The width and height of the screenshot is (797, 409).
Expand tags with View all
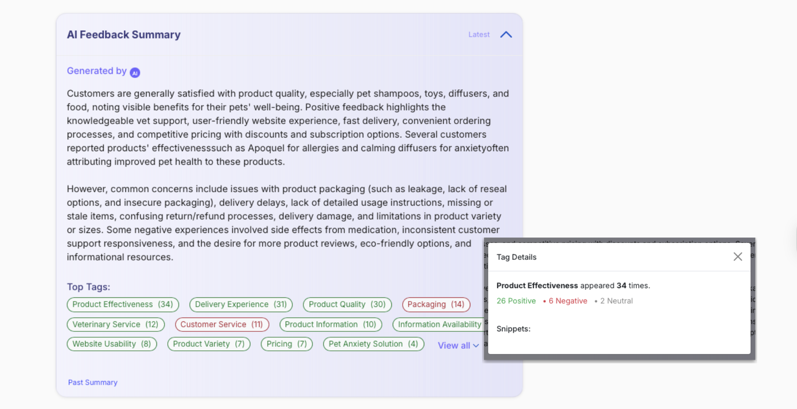tap(458, 345)
